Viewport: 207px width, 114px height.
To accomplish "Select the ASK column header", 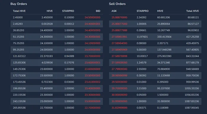I will pyautogui.click(x=114, y=11).
